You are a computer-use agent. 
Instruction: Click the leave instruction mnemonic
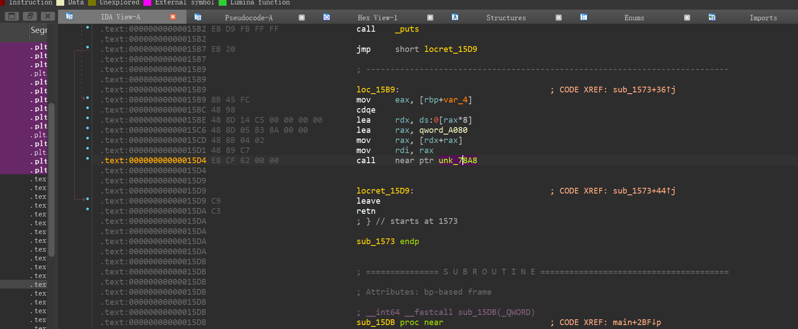pyautogui.click(x=368, y=201)
